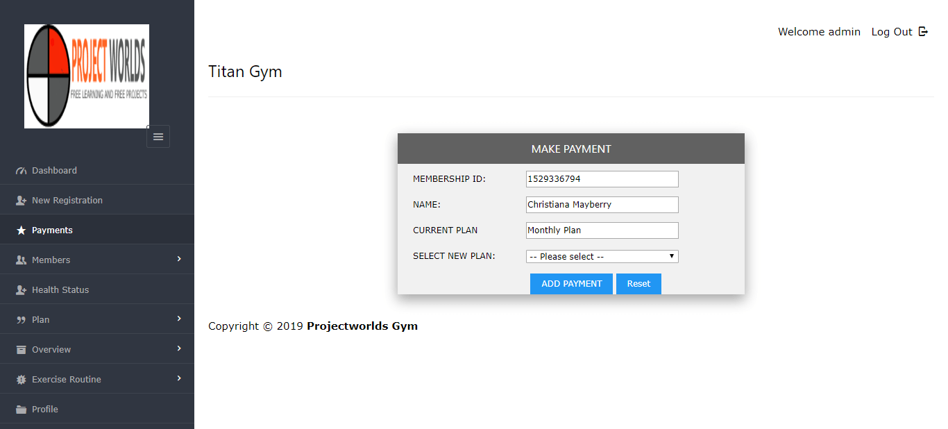Expand the Members submenu chevron

click(x=179, y=259)
